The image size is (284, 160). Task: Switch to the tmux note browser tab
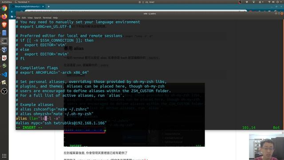(27, 7)
